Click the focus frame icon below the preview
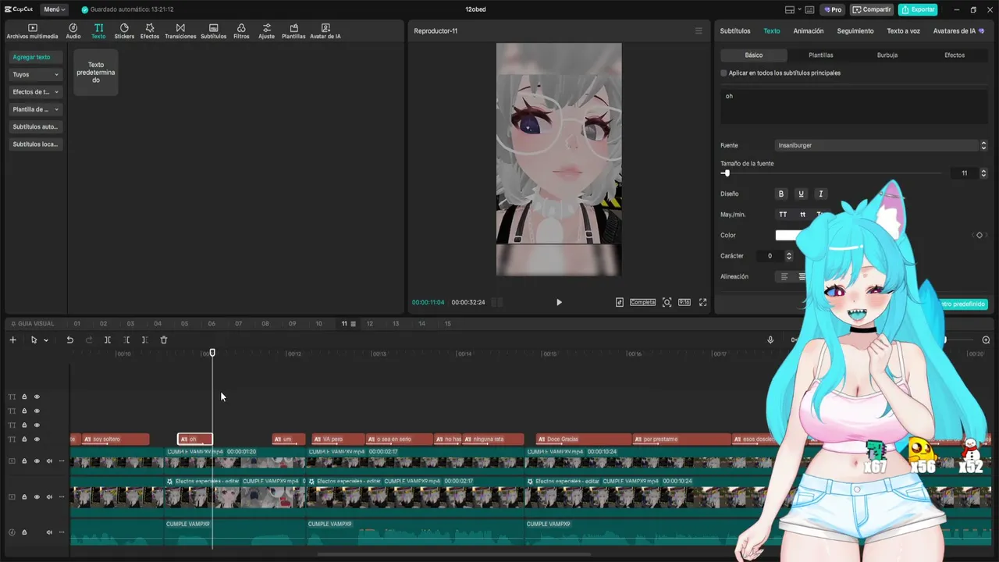This screenshot has width=999, height=562. [x=667, y=302]
